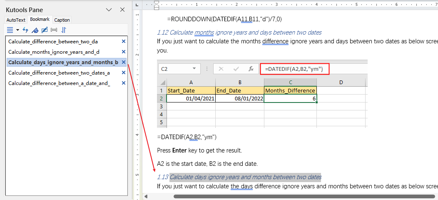Close the Kutools Pane
Screen dimensions: 438x200
(x=122, y=10)
